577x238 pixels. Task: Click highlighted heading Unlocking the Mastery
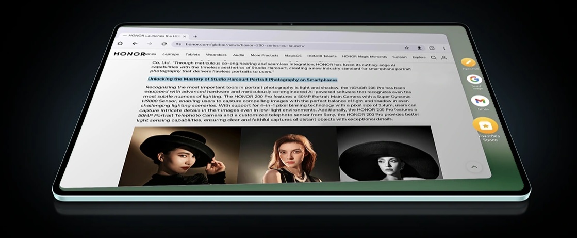click(x=242, y=79)
